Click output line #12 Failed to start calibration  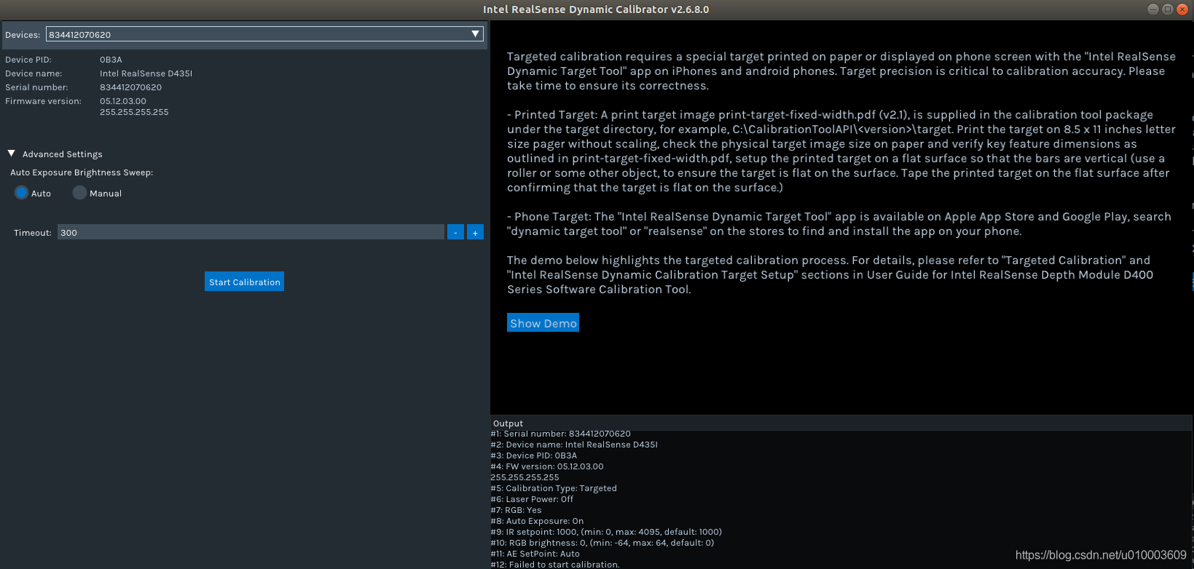click(x=555, y=565)
